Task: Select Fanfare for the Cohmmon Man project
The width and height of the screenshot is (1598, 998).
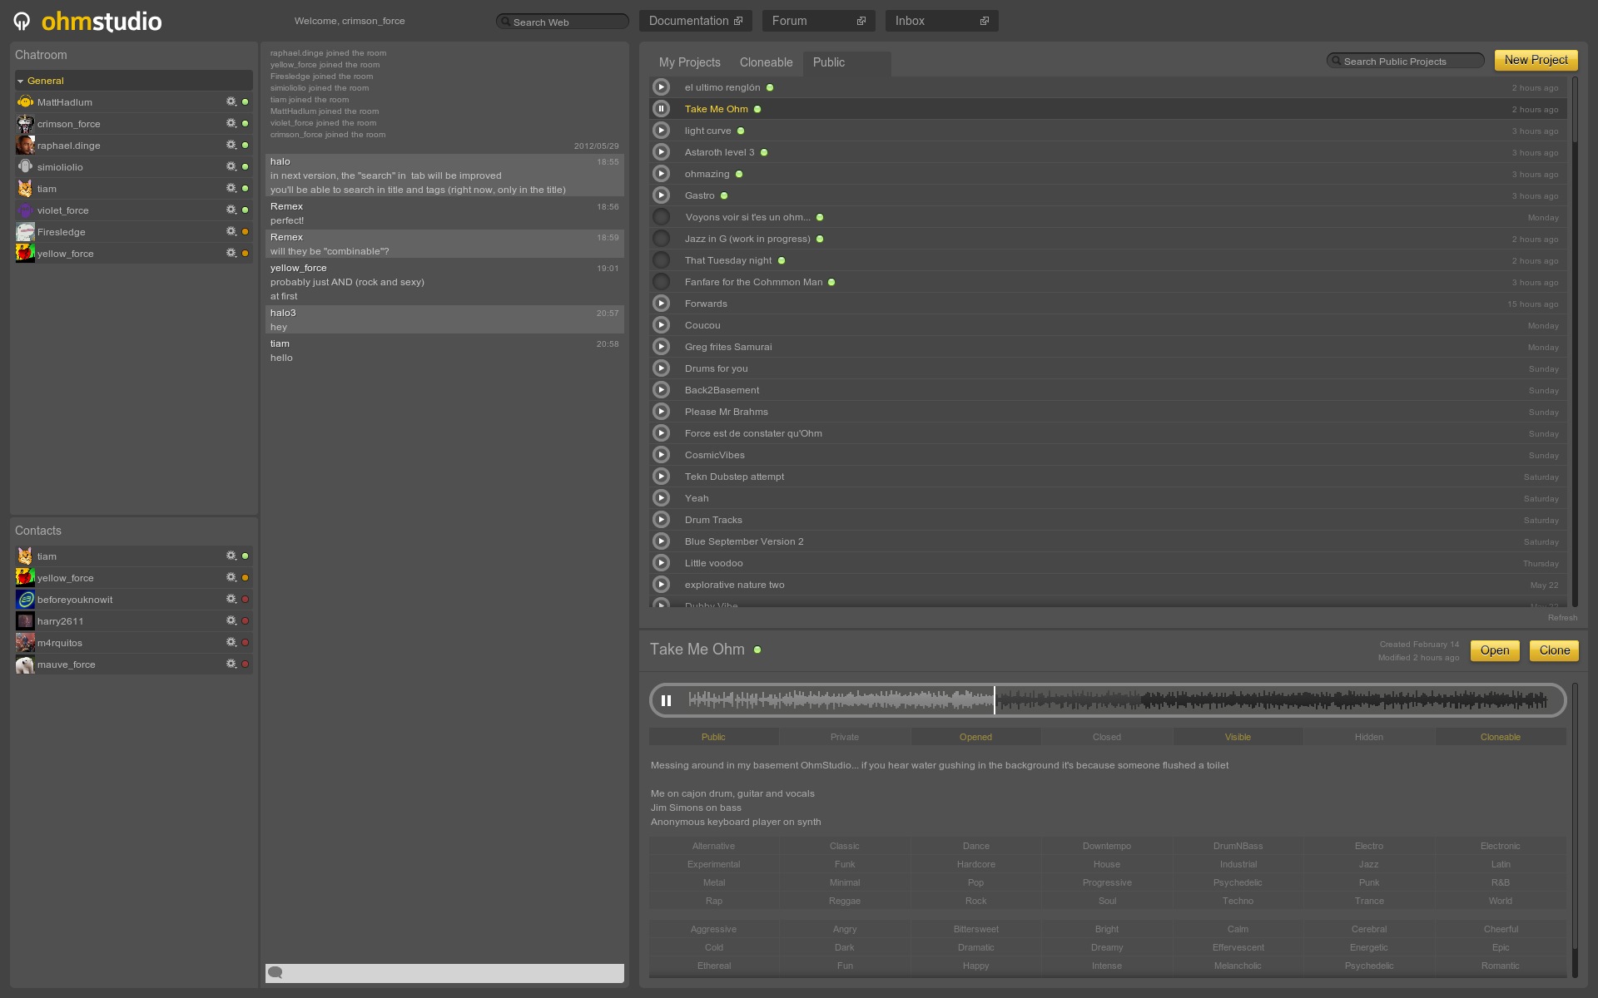Action: pyautogui.click(x=1108, y=282)
